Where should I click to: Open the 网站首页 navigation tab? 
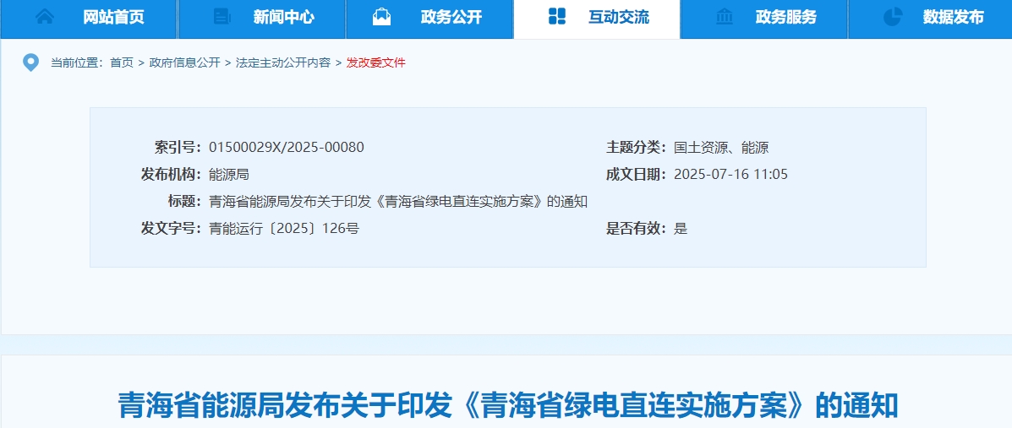coord(113,17)
